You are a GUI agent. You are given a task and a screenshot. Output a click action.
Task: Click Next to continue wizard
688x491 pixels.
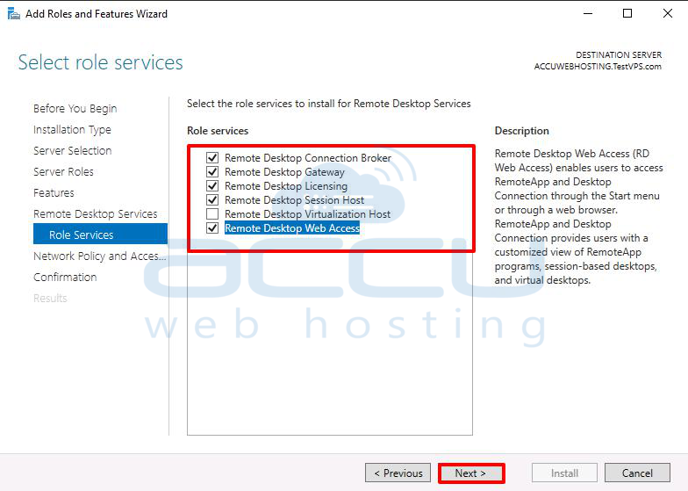tap(470, 473)
